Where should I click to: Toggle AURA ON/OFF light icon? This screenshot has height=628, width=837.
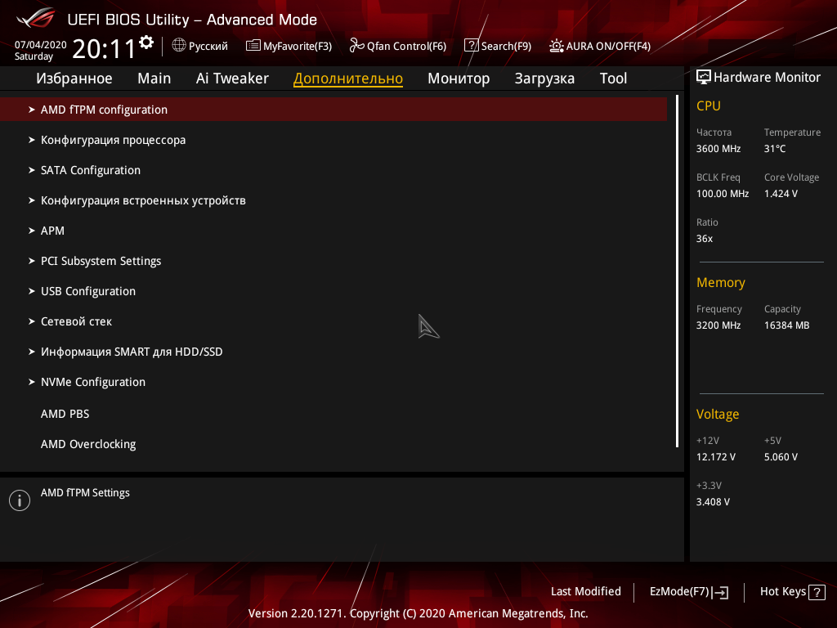pyautogui.click(x=556, y=46)
